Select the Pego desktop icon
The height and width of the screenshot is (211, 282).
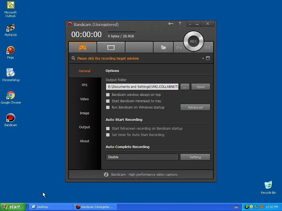pos(10,52)
